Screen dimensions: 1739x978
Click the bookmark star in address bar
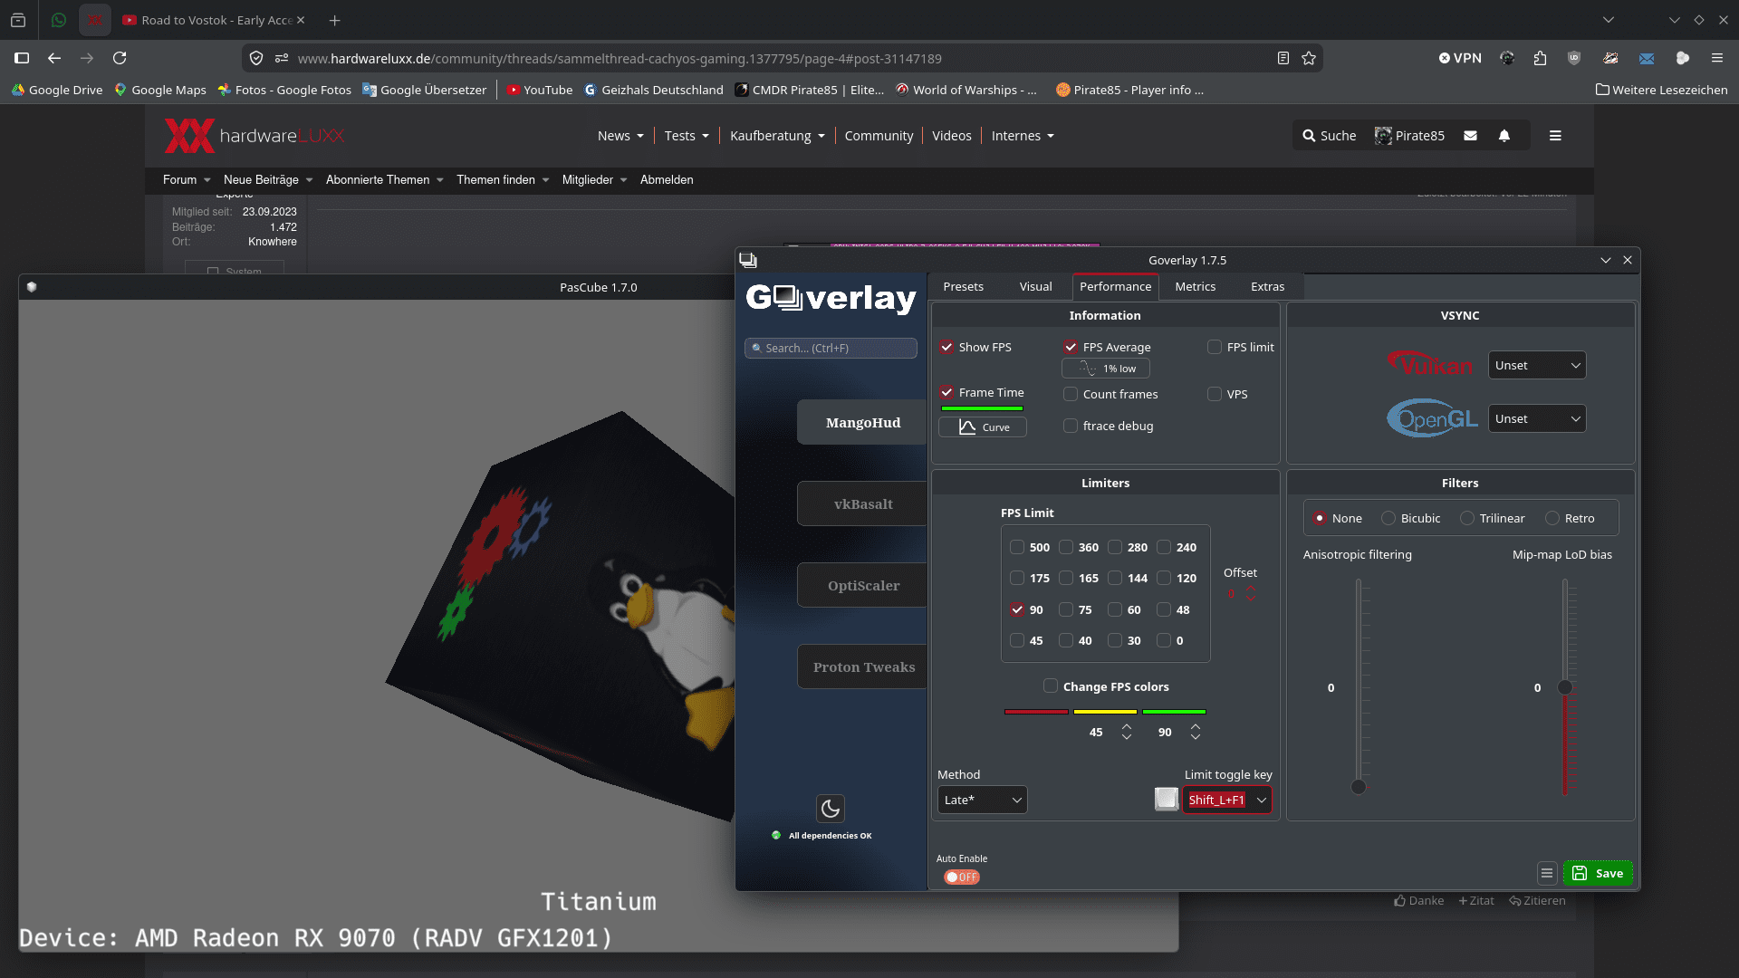(x=1309, y=58)
